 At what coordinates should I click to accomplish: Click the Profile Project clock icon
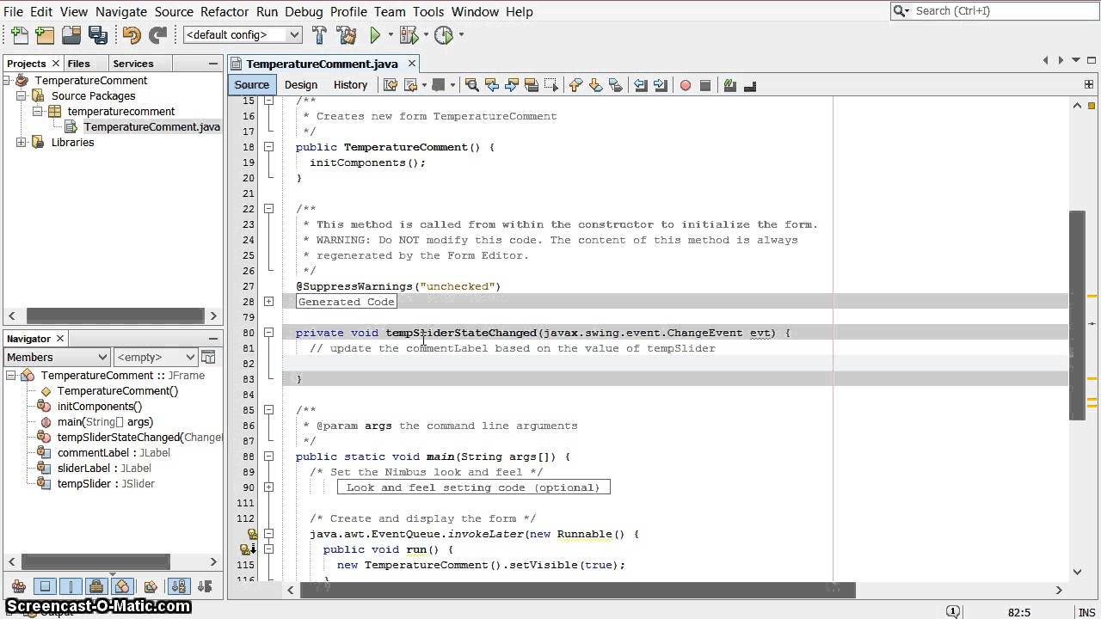pyautogui.click(x=444, y=35)
